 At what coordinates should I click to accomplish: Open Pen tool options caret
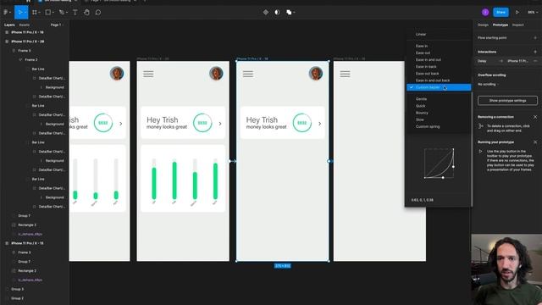click(66, 13)
